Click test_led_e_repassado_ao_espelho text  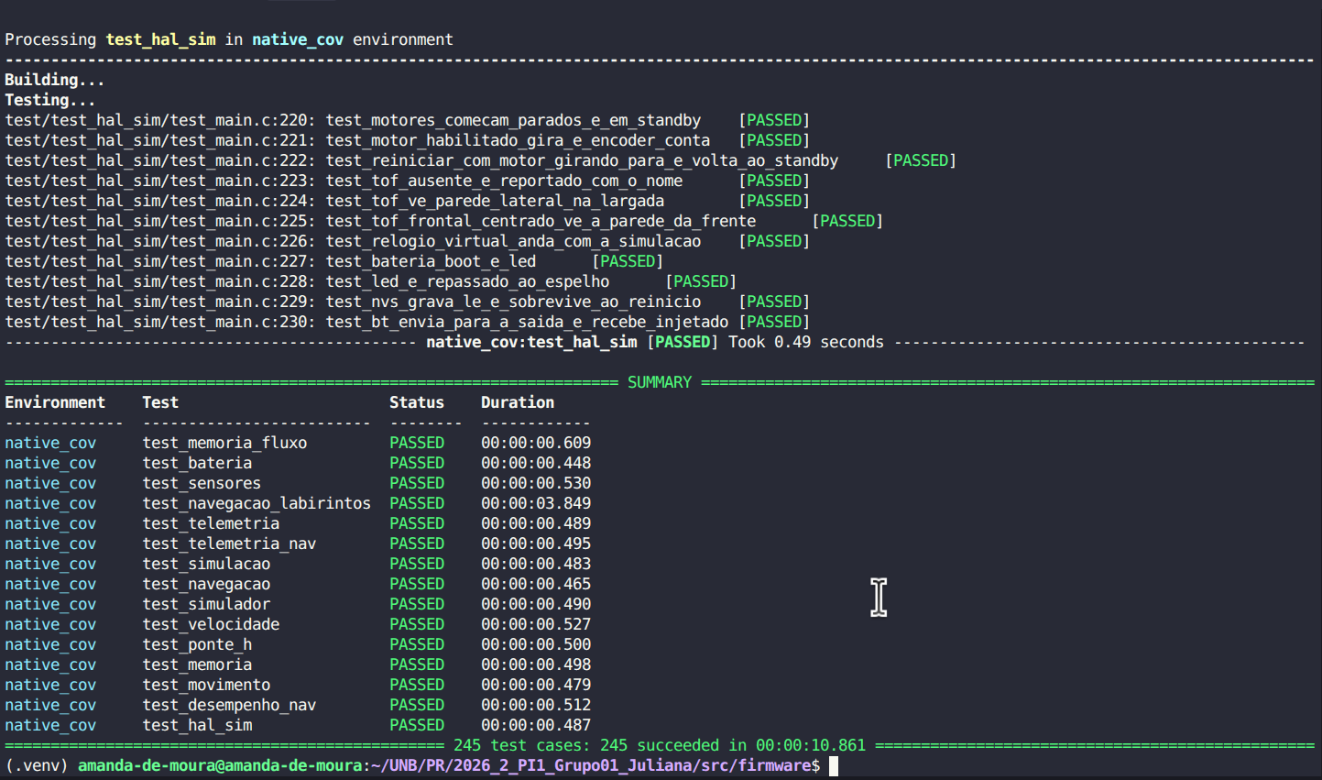467,281
